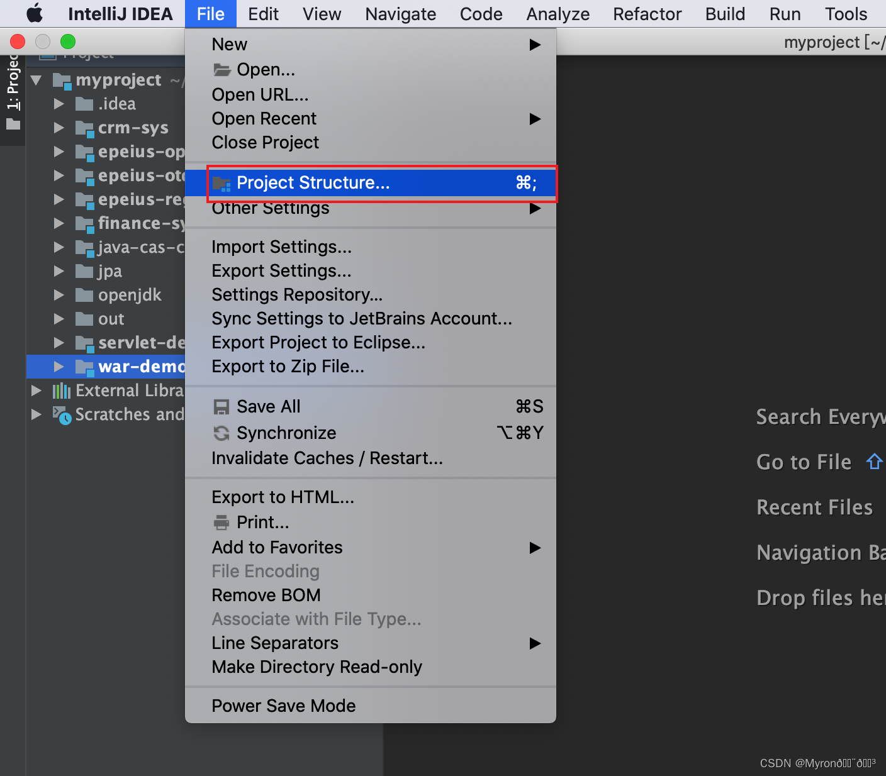Viewport: 886px width, 776px height.
Task: Open the Code menu
Action: pos(481,14)
